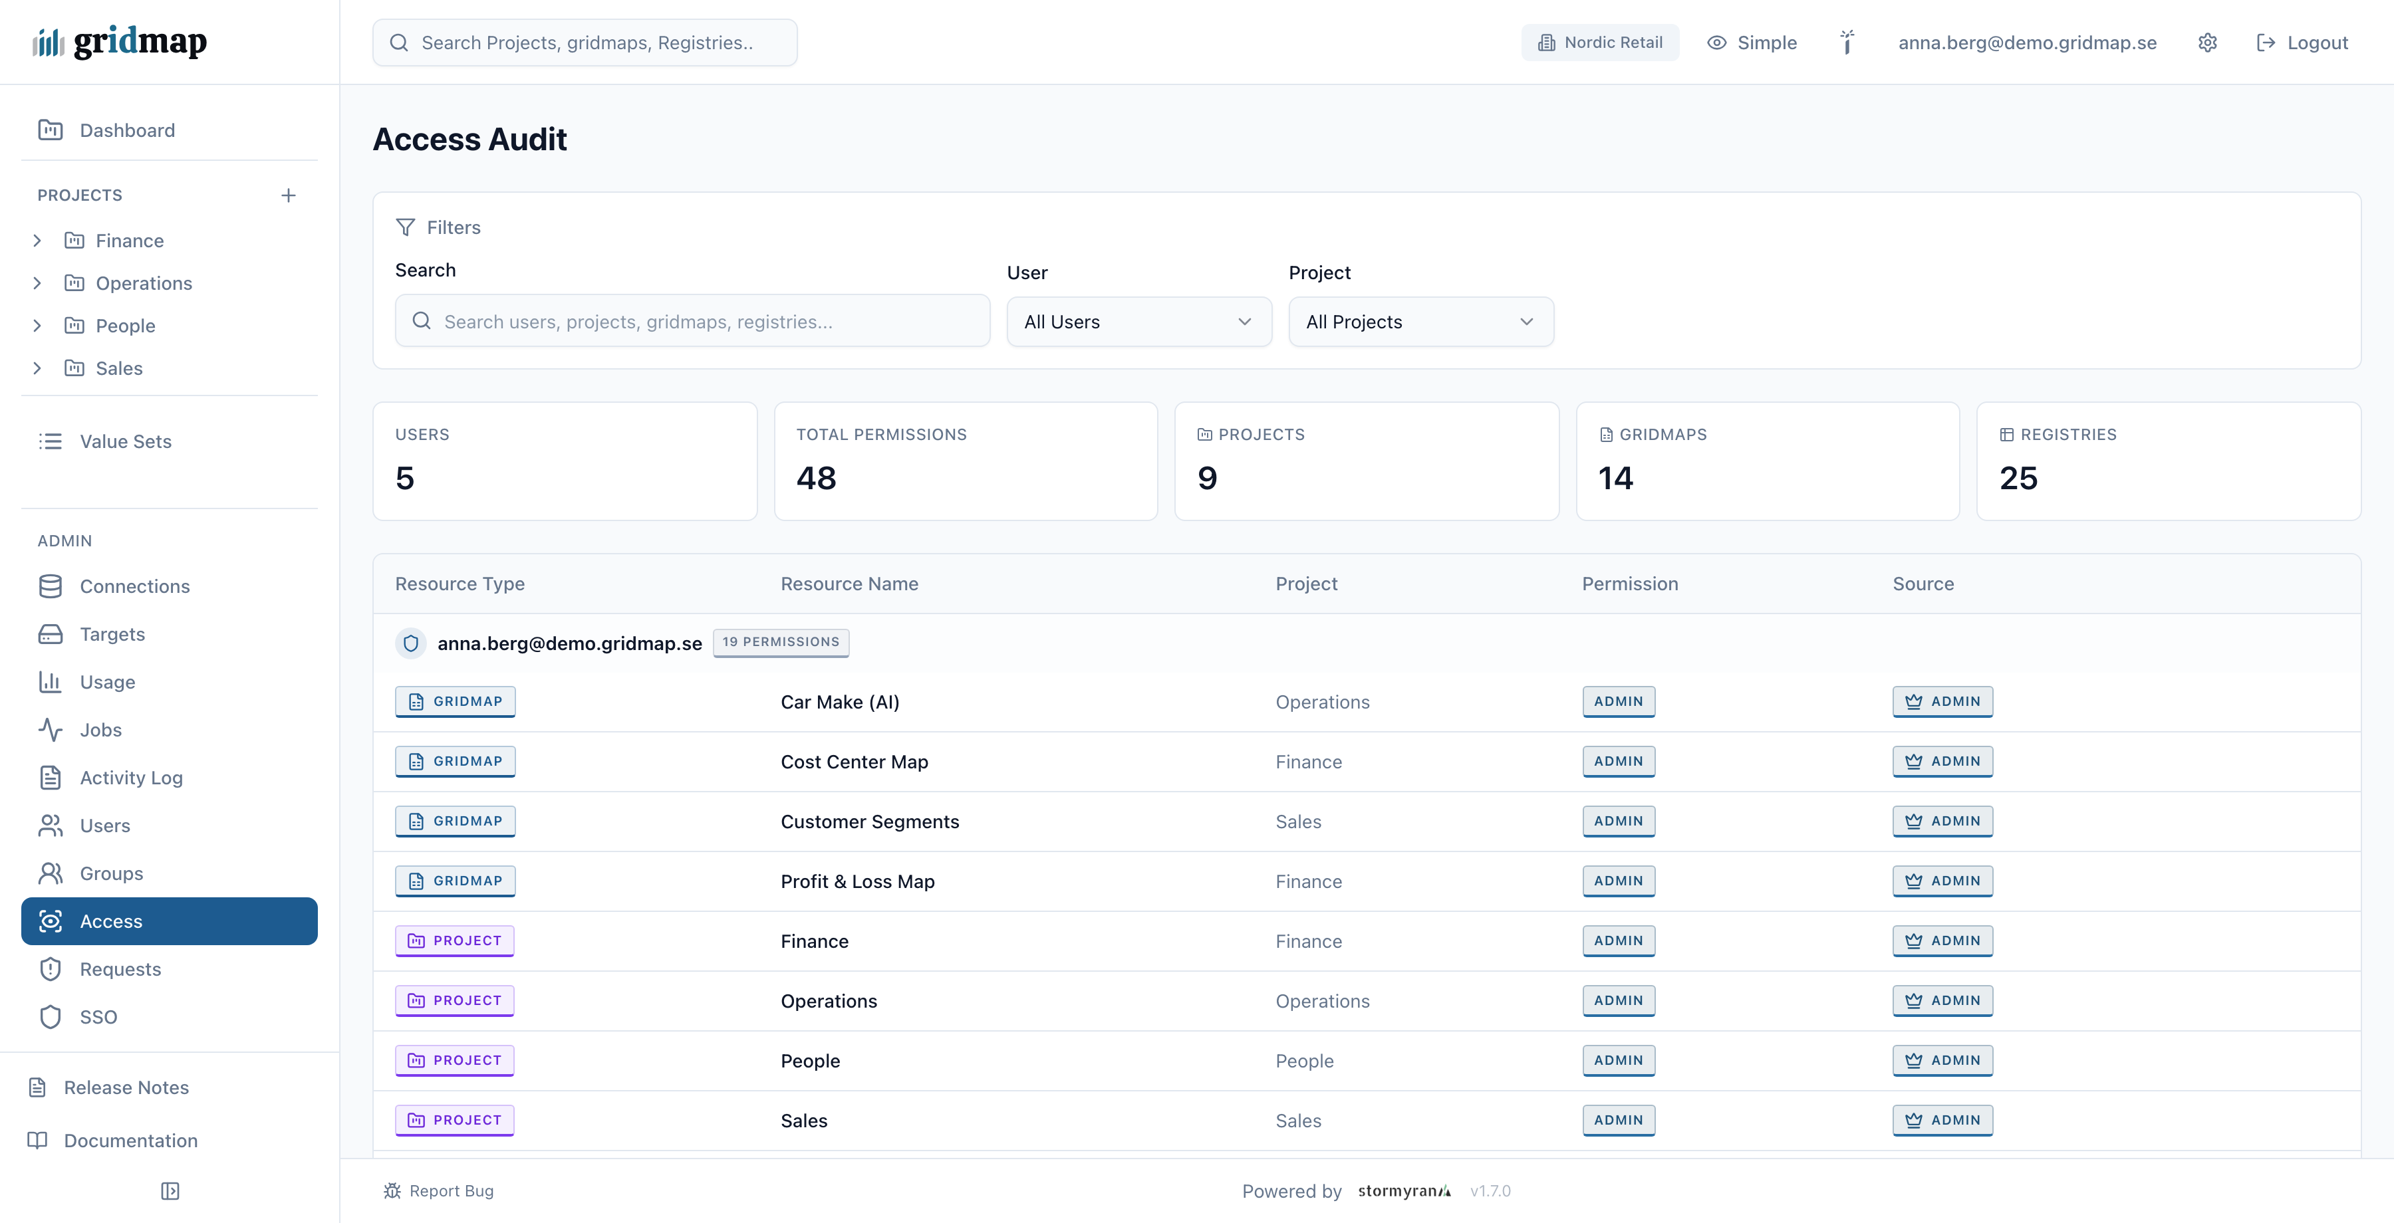Click the Registries stat card
This screenshot has height=1223, width=2394.
(x=2168, y=461)
